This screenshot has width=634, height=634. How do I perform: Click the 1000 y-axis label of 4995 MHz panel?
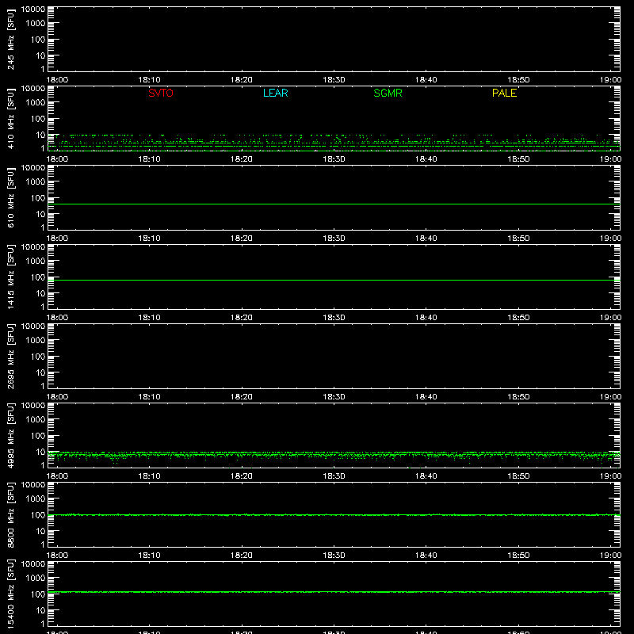[36, 420]
